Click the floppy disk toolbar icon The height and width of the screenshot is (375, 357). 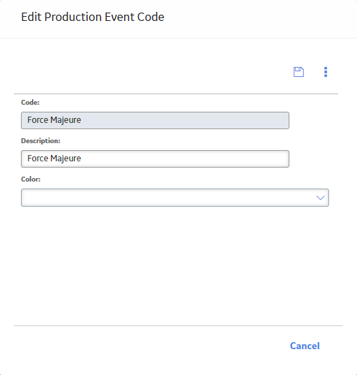coord(298,72)
